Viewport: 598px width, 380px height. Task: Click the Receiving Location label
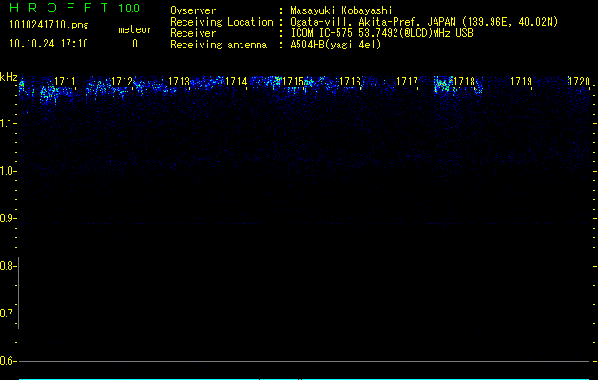[222, 22]
